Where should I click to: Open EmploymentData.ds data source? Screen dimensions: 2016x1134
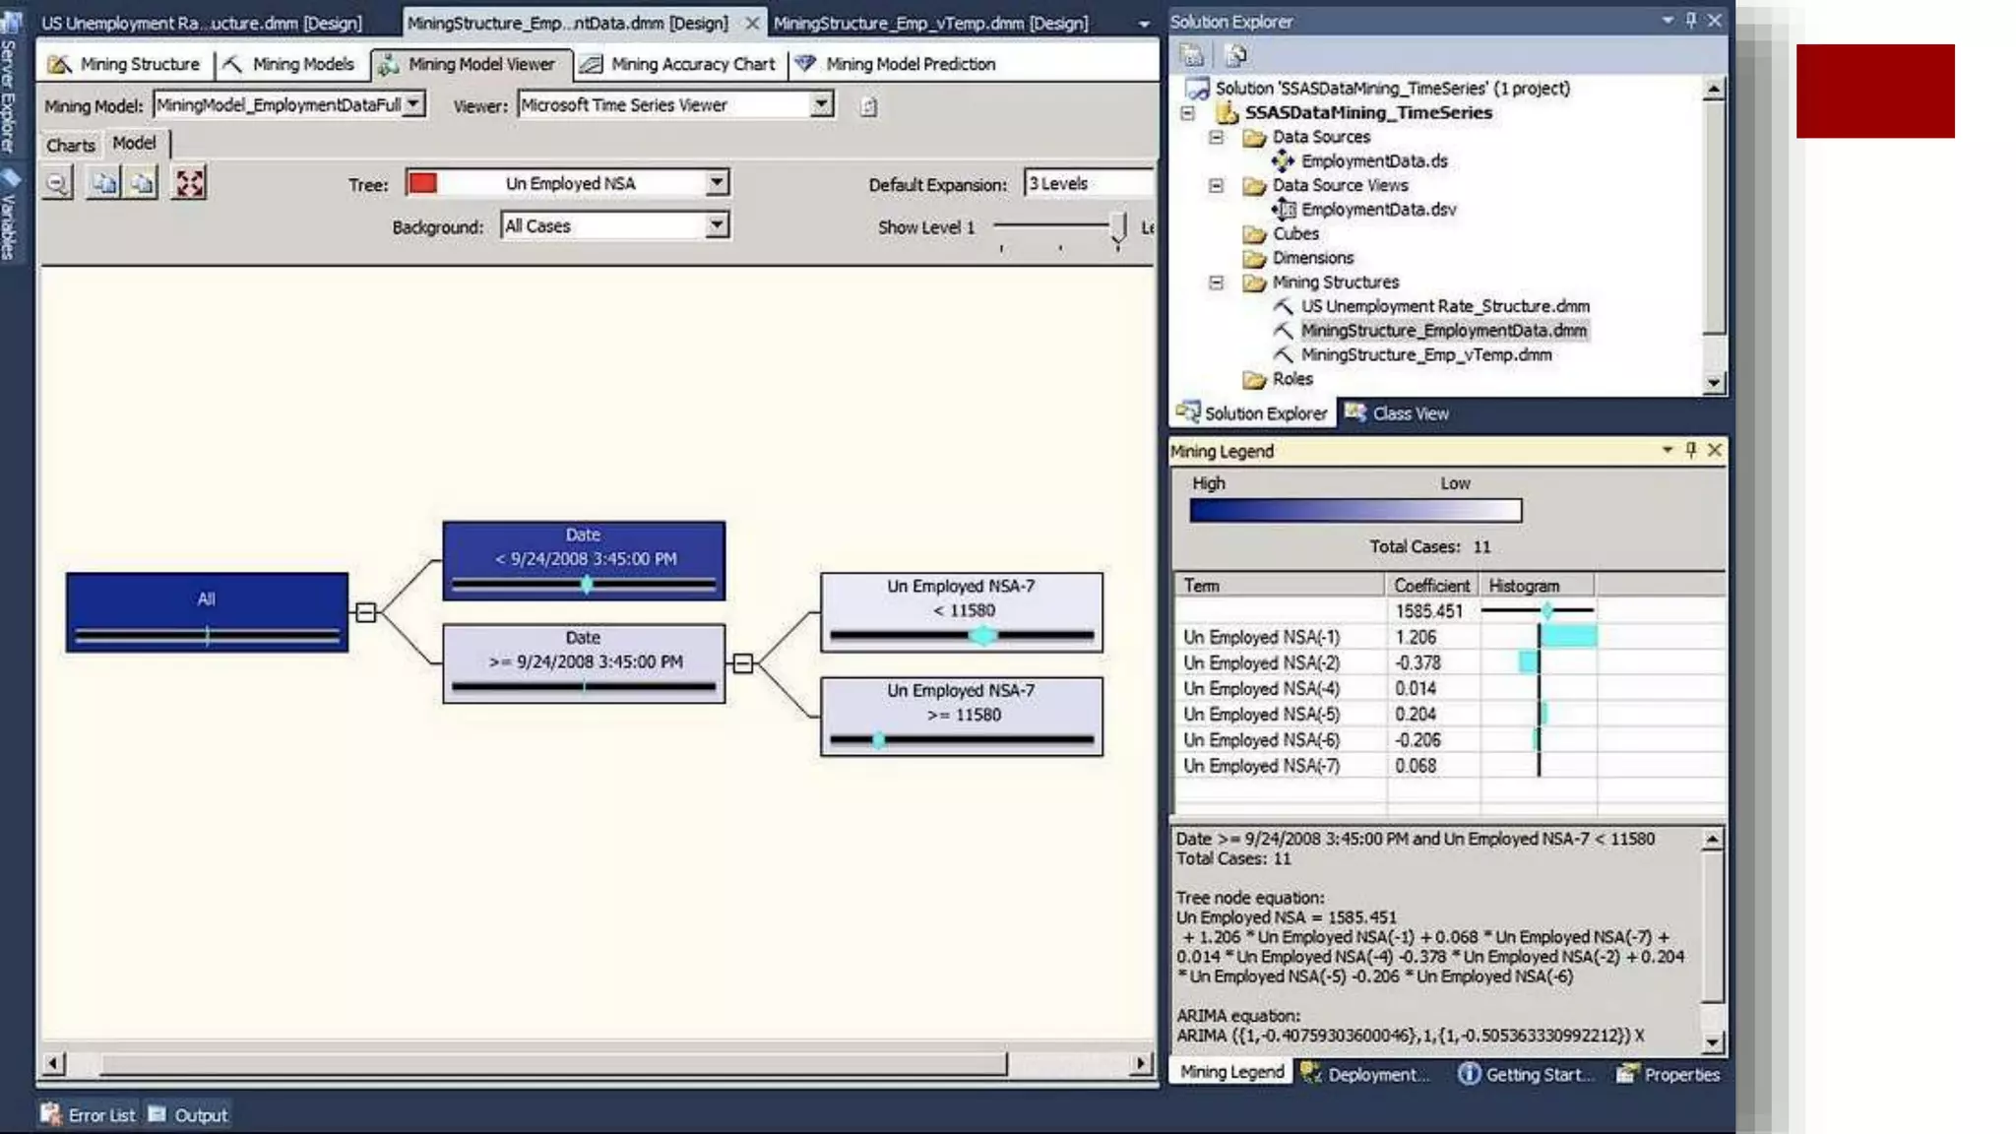(1373, 160)
